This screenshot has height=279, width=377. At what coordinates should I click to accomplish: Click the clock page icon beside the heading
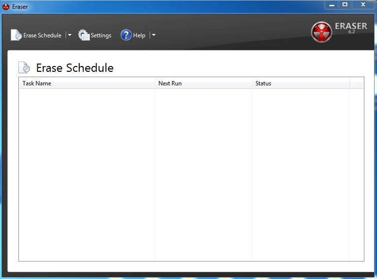click(x=24, y=67)
